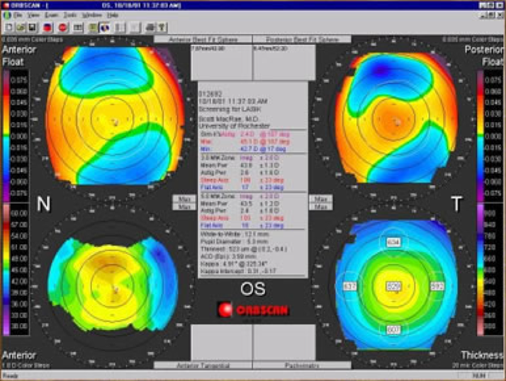Screen dimensions: 506x381
Task: Click the Anterior tangential keratometry map
Action: click(x=113, y=285)
